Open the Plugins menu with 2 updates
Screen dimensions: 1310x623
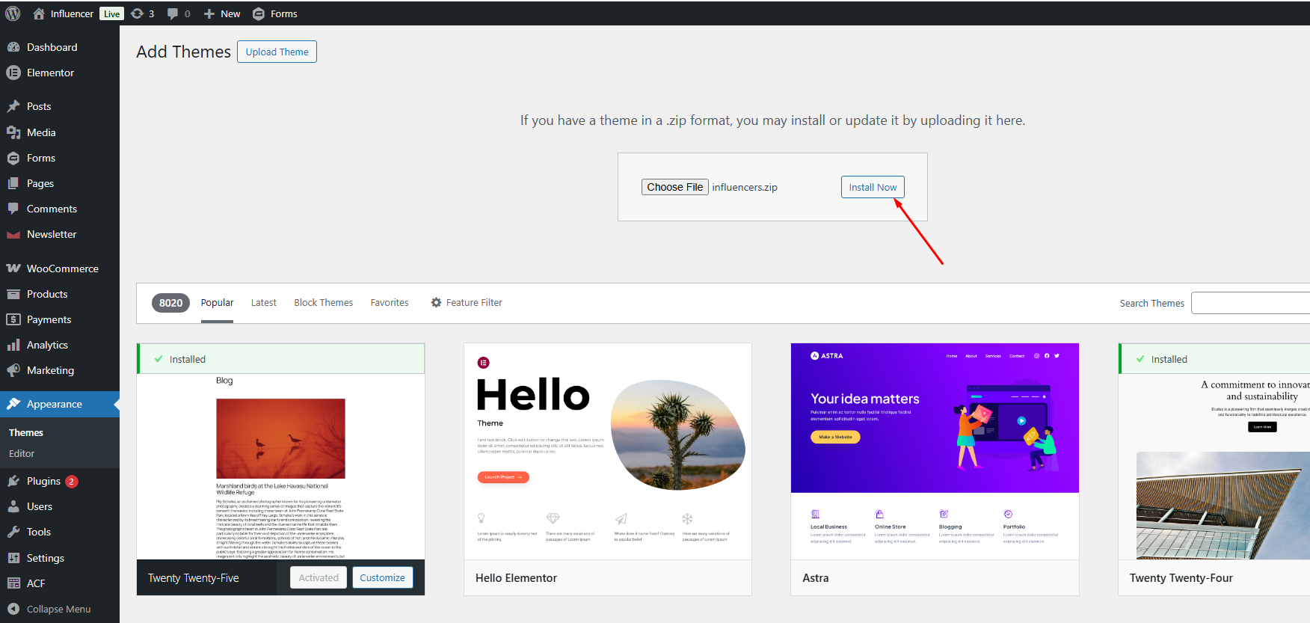point(43,481)
